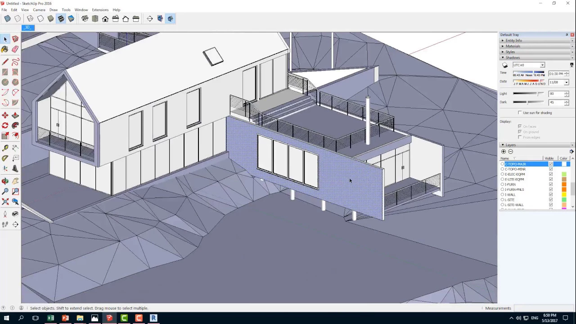
Task: Select the Zoom magnifier tool
Action: tap(5, 191)
